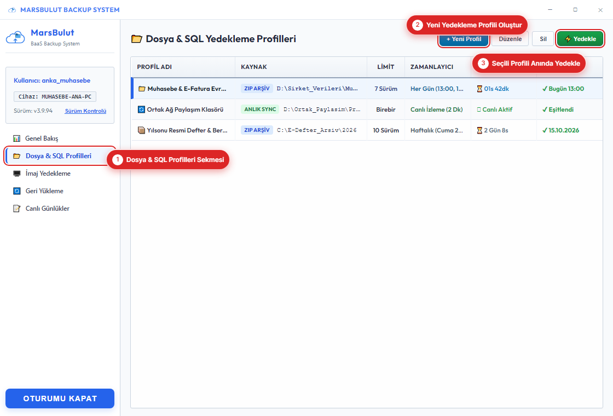This screenshot has width=613, height=416.
Task: Click sync icon of Ortak Ağ Paylaşım profile
Action: 142,109
